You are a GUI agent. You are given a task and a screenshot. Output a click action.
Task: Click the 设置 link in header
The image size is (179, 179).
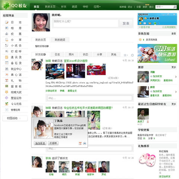[x=139, y=7]
